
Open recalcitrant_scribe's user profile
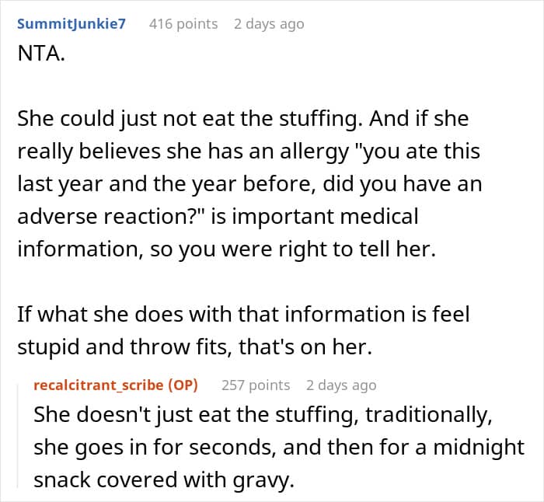click(x=98, y=385)
